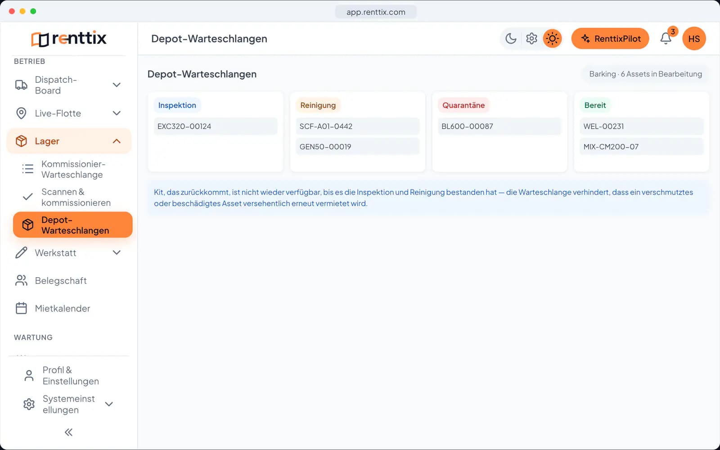This screenshot has height=450, width=720.
Task: Select ready asset WEL-00231
Action: point(642,126)
